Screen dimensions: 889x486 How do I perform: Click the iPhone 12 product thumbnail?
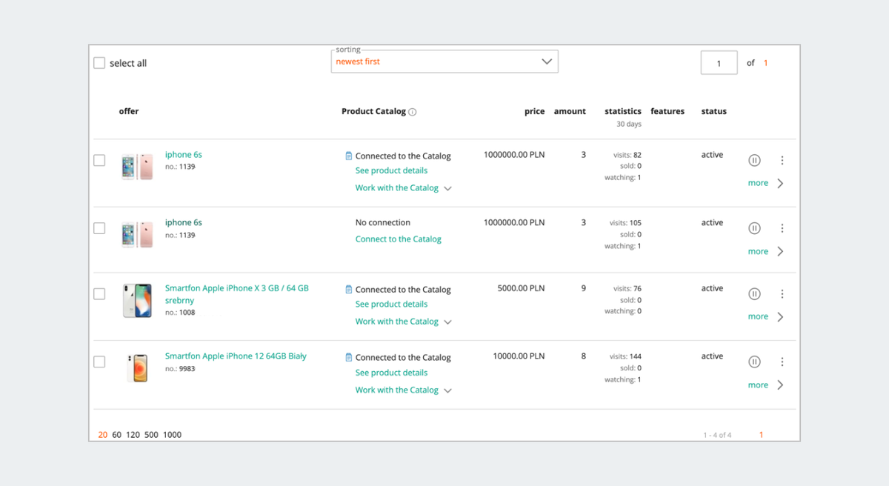(x=137, y=368)
